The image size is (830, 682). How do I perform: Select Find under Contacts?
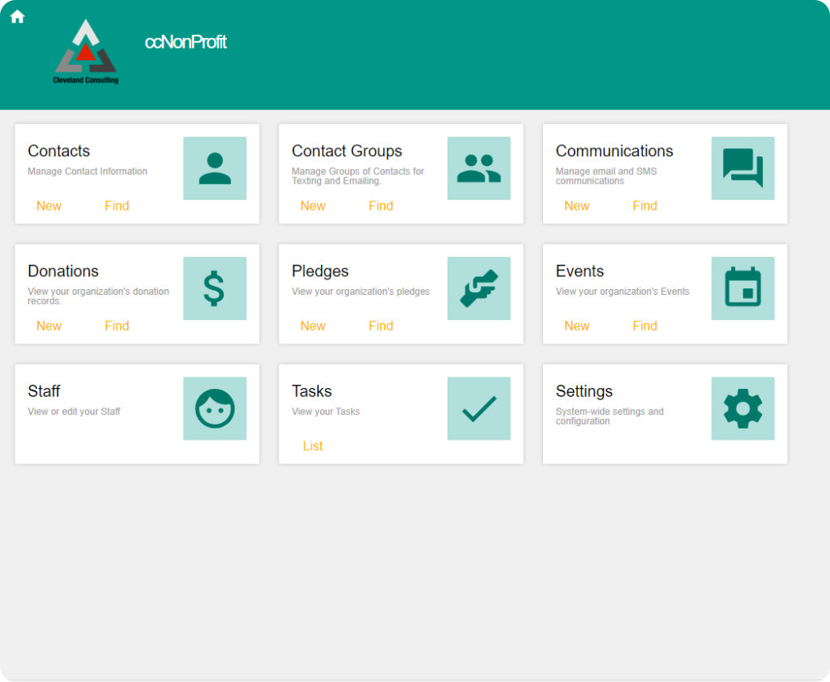(117, 206)
